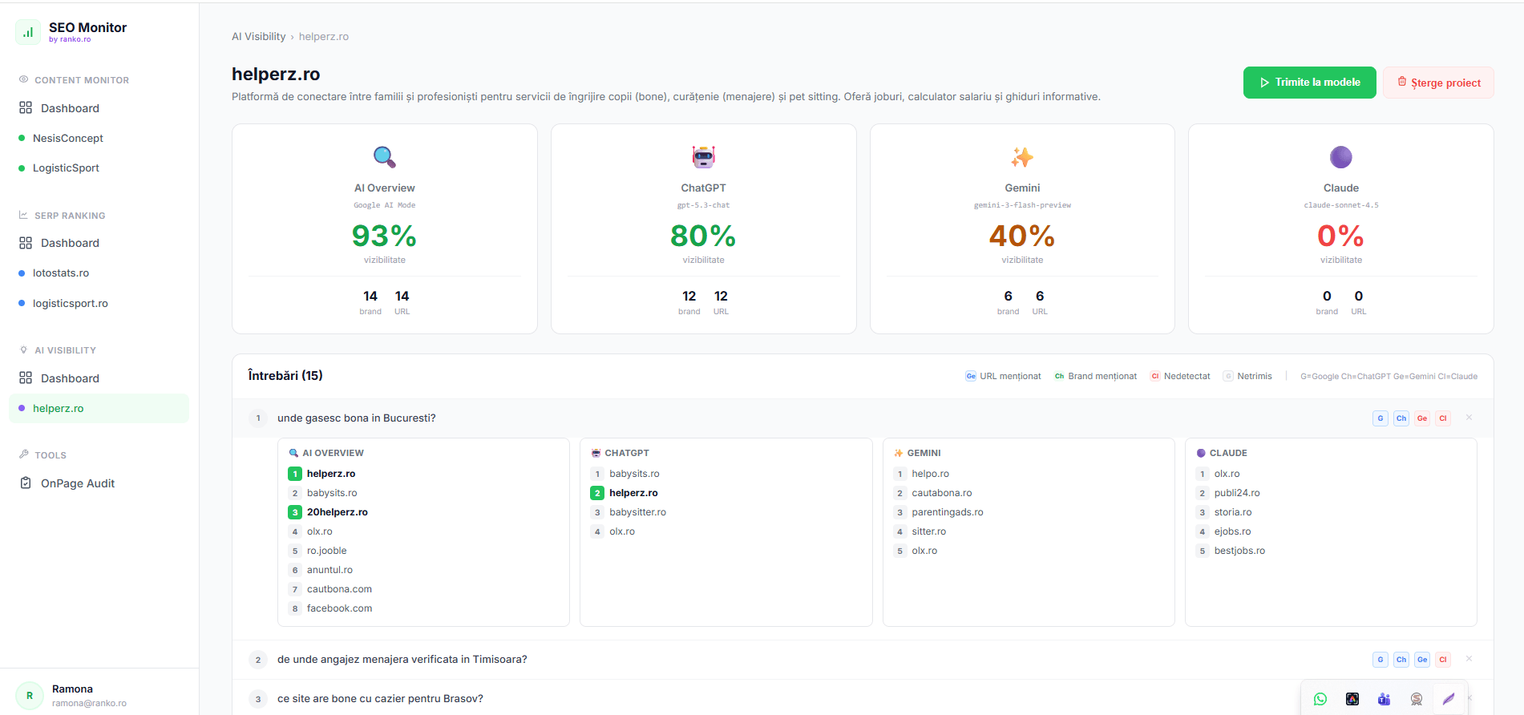Click the Gemini sparkle icon

pyautogui.click(x=1022, y=157)
